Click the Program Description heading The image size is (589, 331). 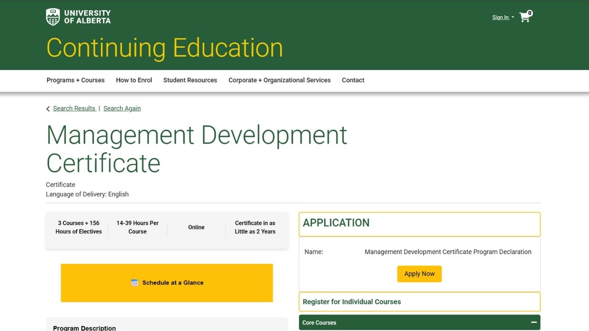[x=84, y=328]
